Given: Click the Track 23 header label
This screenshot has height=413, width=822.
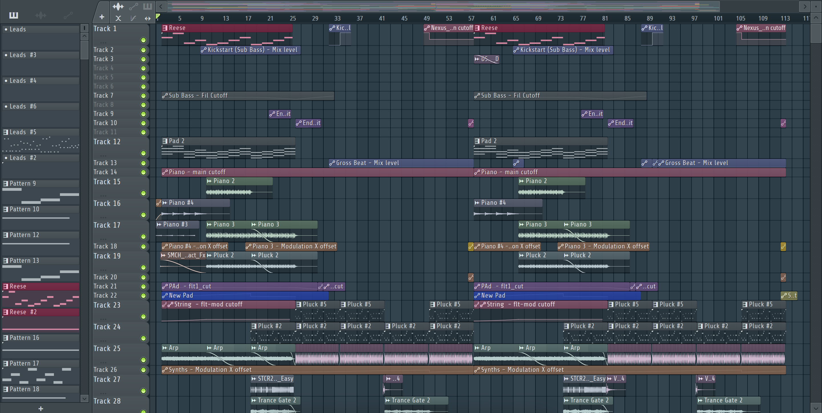Looking at the screenshot, I should click(107, 305).
